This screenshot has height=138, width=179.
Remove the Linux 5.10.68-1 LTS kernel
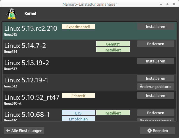pyautogui.click(x=156, y=113)
